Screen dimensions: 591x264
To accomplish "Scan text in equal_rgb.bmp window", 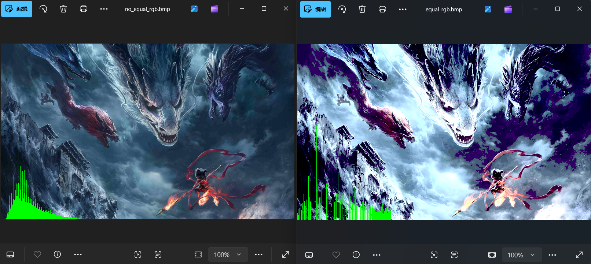I will pos(454,255).
